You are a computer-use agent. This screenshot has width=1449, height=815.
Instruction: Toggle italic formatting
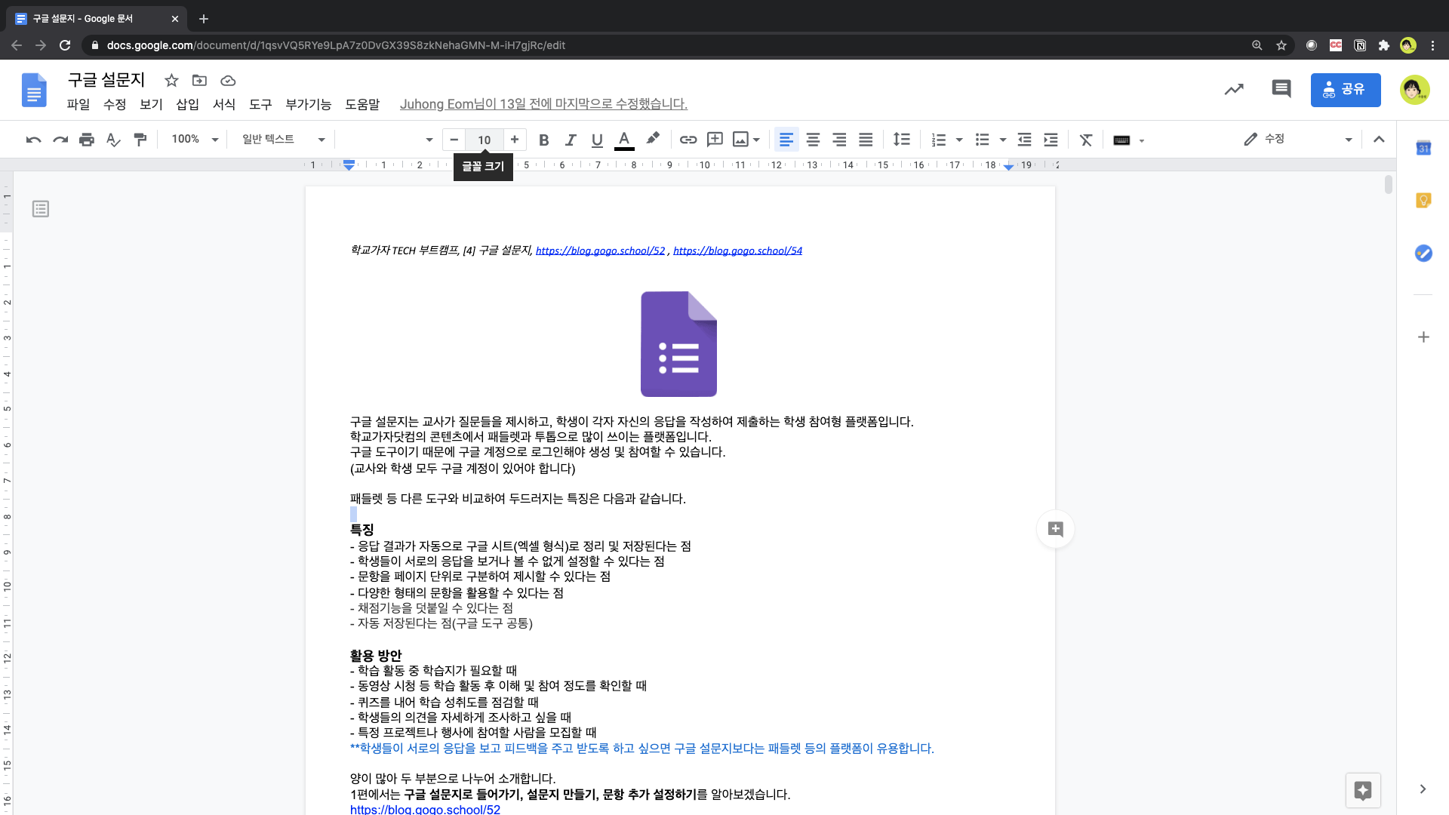click(x=571, y=140)
